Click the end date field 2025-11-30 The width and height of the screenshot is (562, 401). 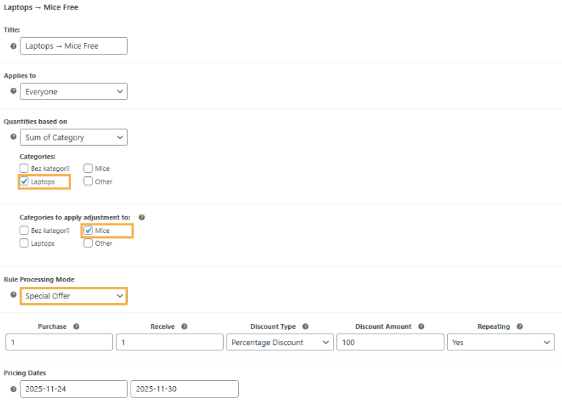click(x=184, y=389)
